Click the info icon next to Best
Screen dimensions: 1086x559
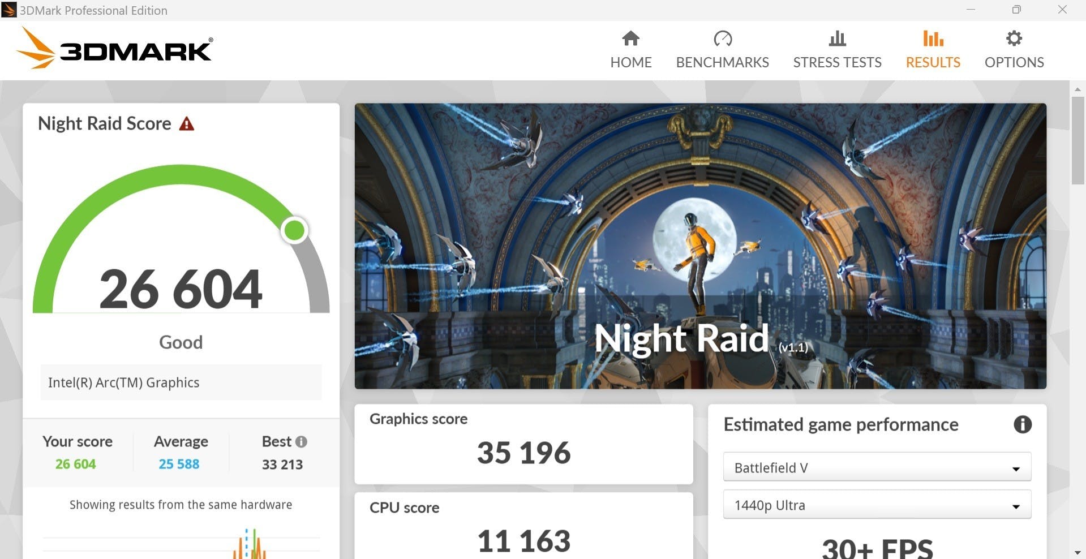click(x=302, y=441)
